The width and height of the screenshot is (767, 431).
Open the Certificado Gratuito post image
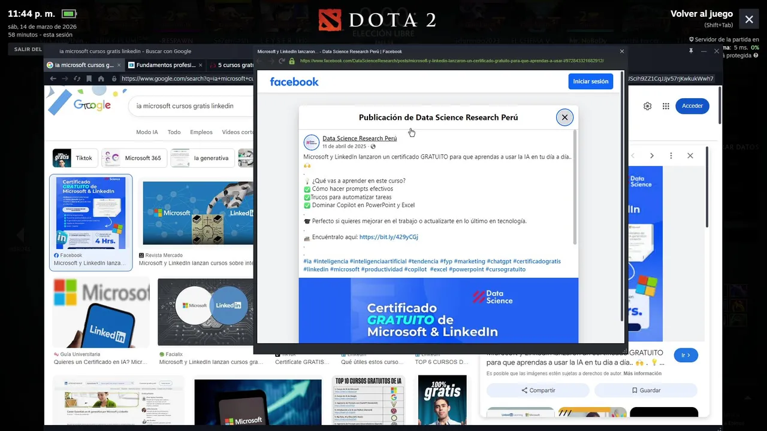439,310
